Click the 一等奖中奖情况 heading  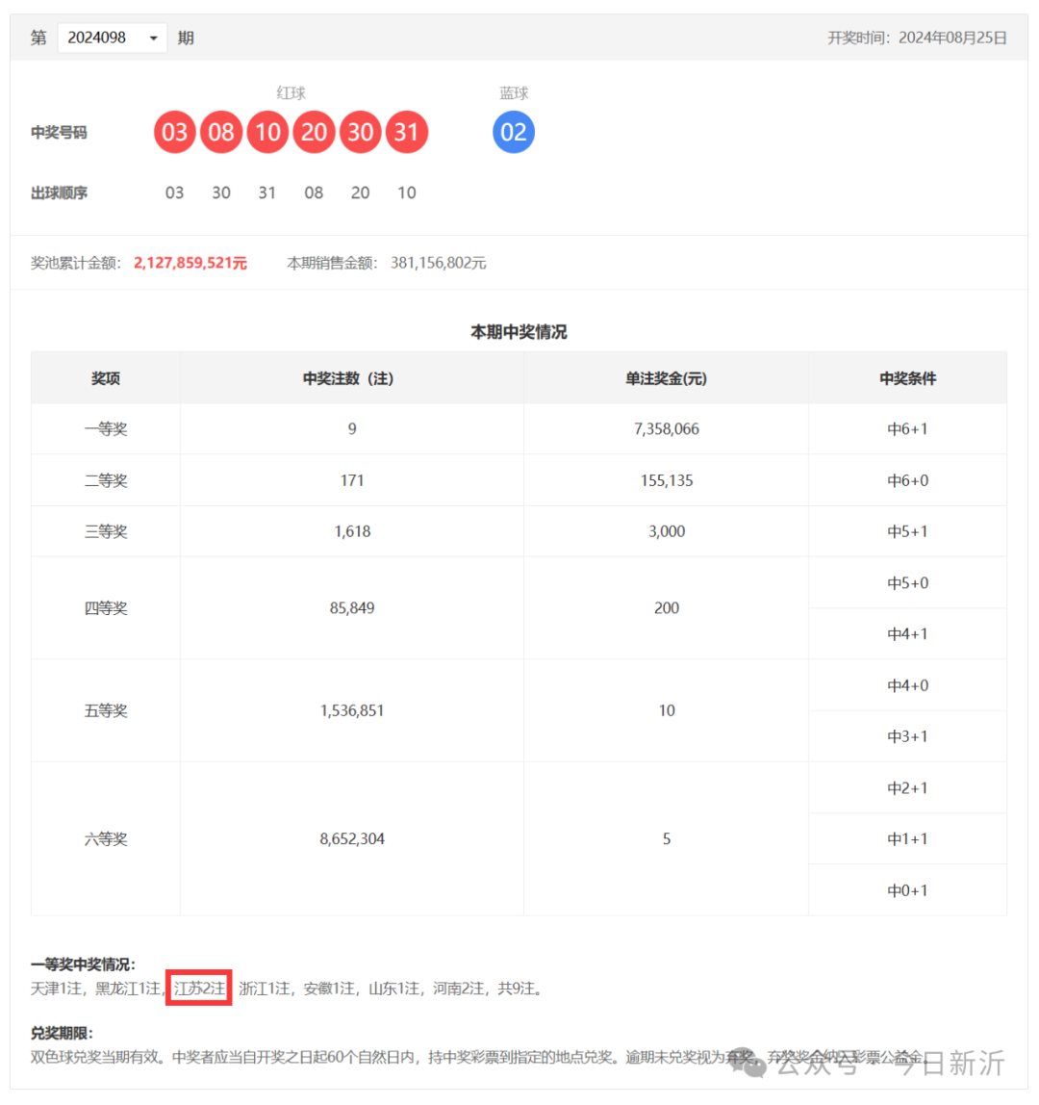(x=83, y=964)
